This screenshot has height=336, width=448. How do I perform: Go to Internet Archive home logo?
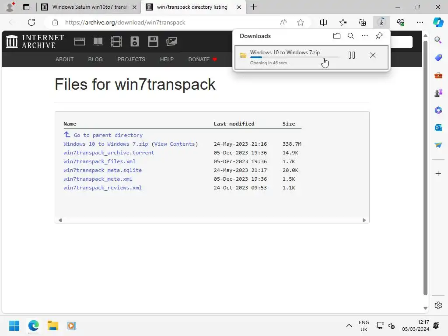pos(35,42)
